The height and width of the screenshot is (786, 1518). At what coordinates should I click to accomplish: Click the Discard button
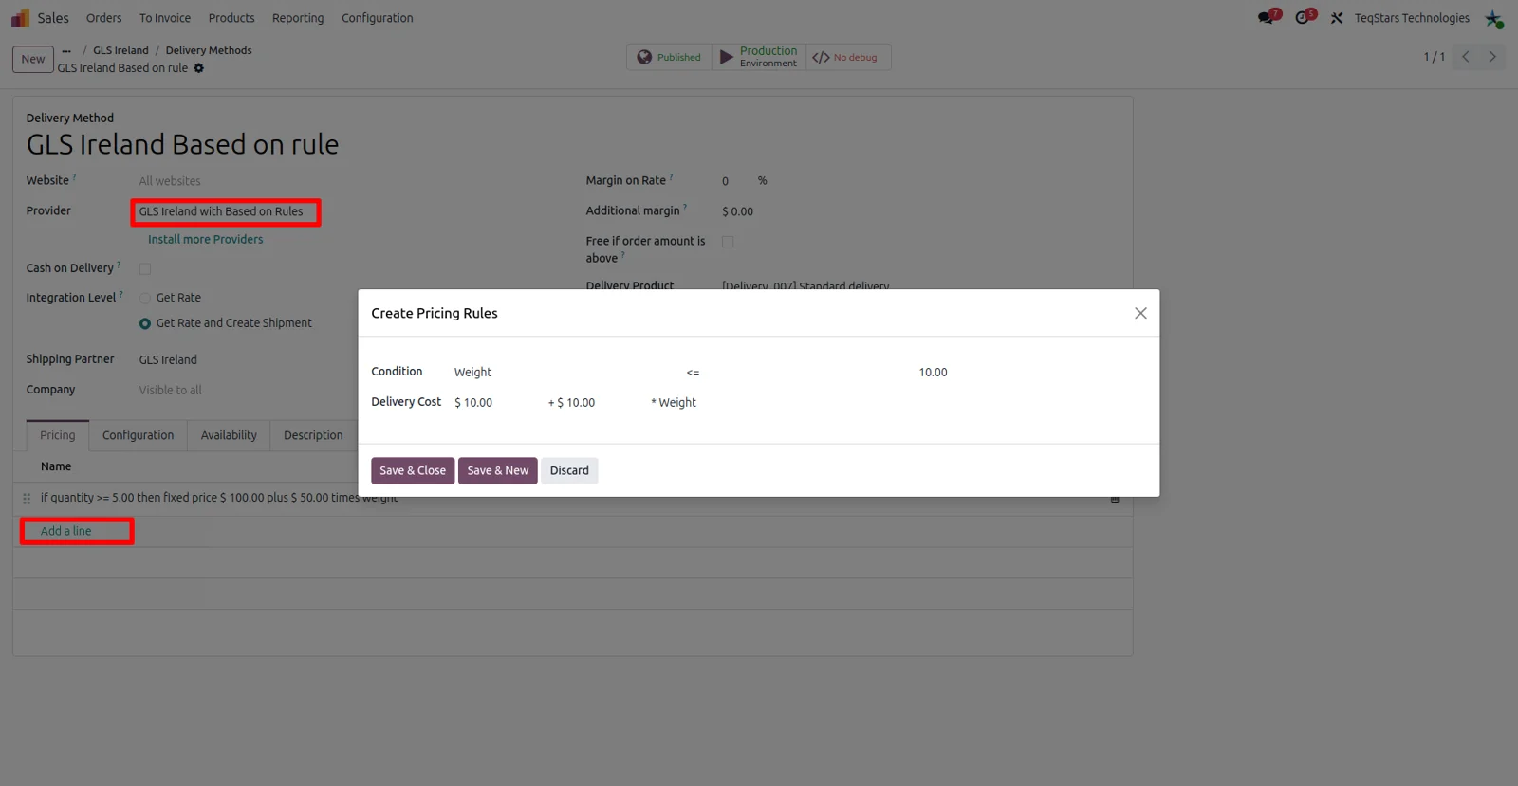click(x=569, y=470)
